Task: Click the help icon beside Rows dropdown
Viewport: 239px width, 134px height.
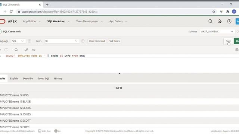Action: tap(83, 41)
